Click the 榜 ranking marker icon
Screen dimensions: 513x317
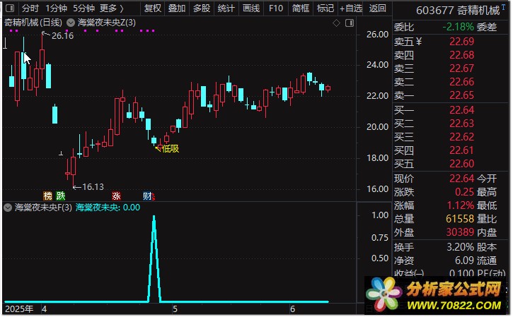48,196
